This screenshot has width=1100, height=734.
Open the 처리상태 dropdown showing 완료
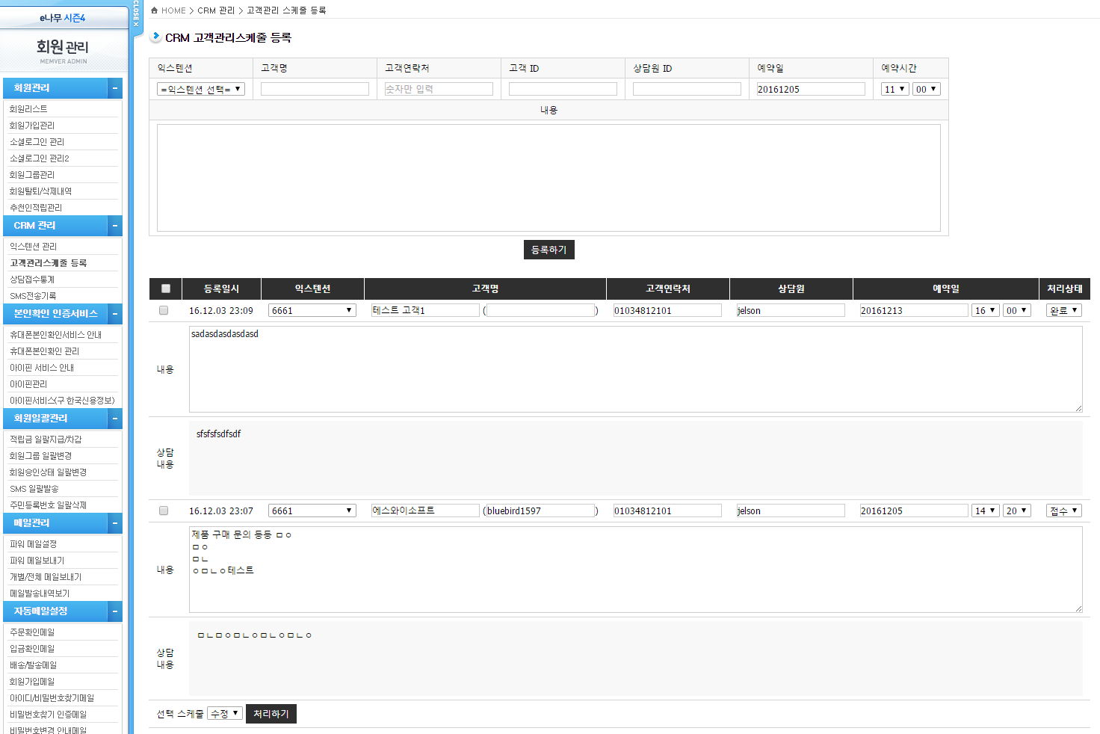coord(1063,310)
